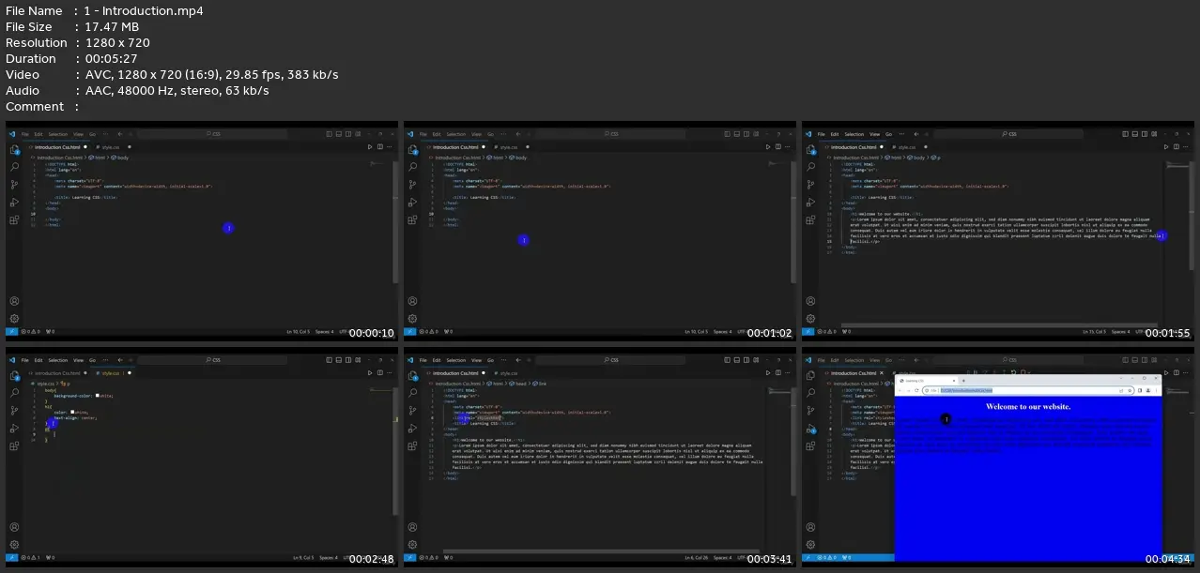Viewport: 1200px width, 573px height.
Task: Open File menu in the 00:00:10 thumbnail
Action: point(25,134)
